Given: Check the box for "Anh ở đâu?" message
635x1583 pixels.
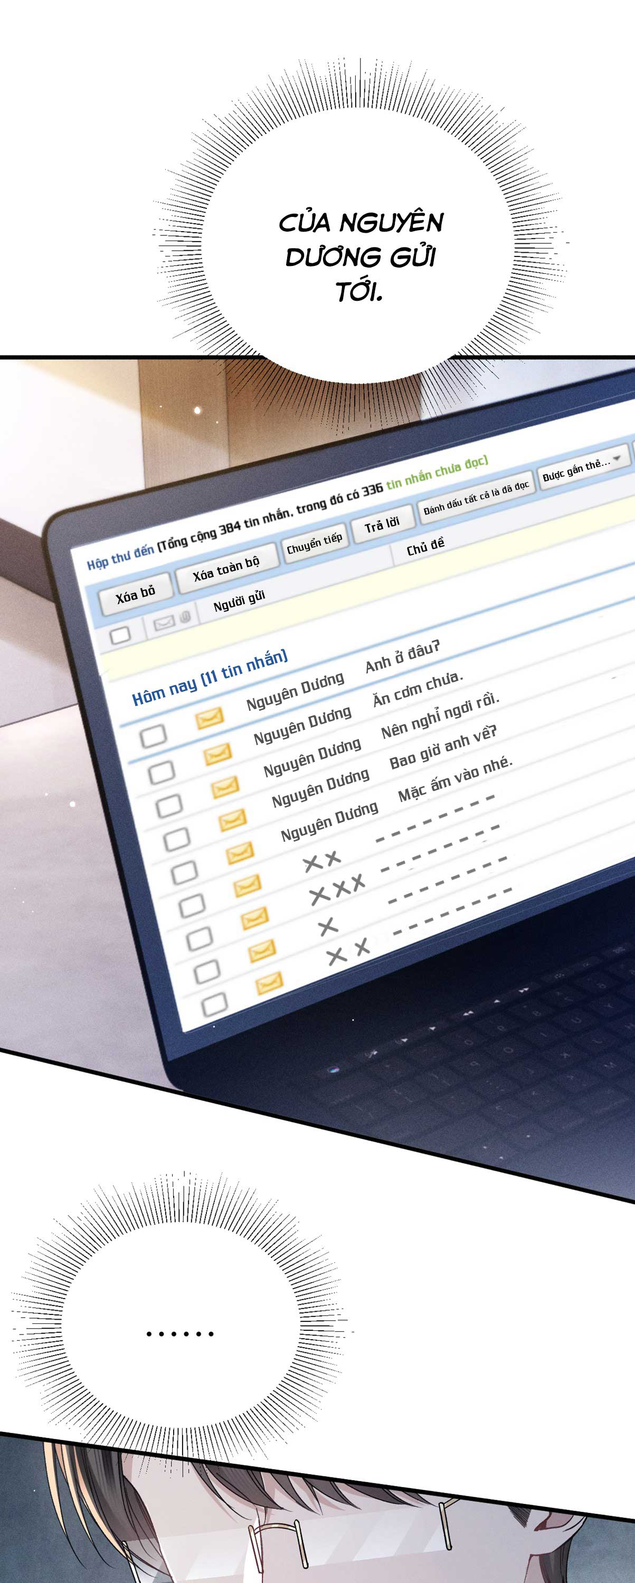Looking at the screenshot, I should click(x=153, y=736).
